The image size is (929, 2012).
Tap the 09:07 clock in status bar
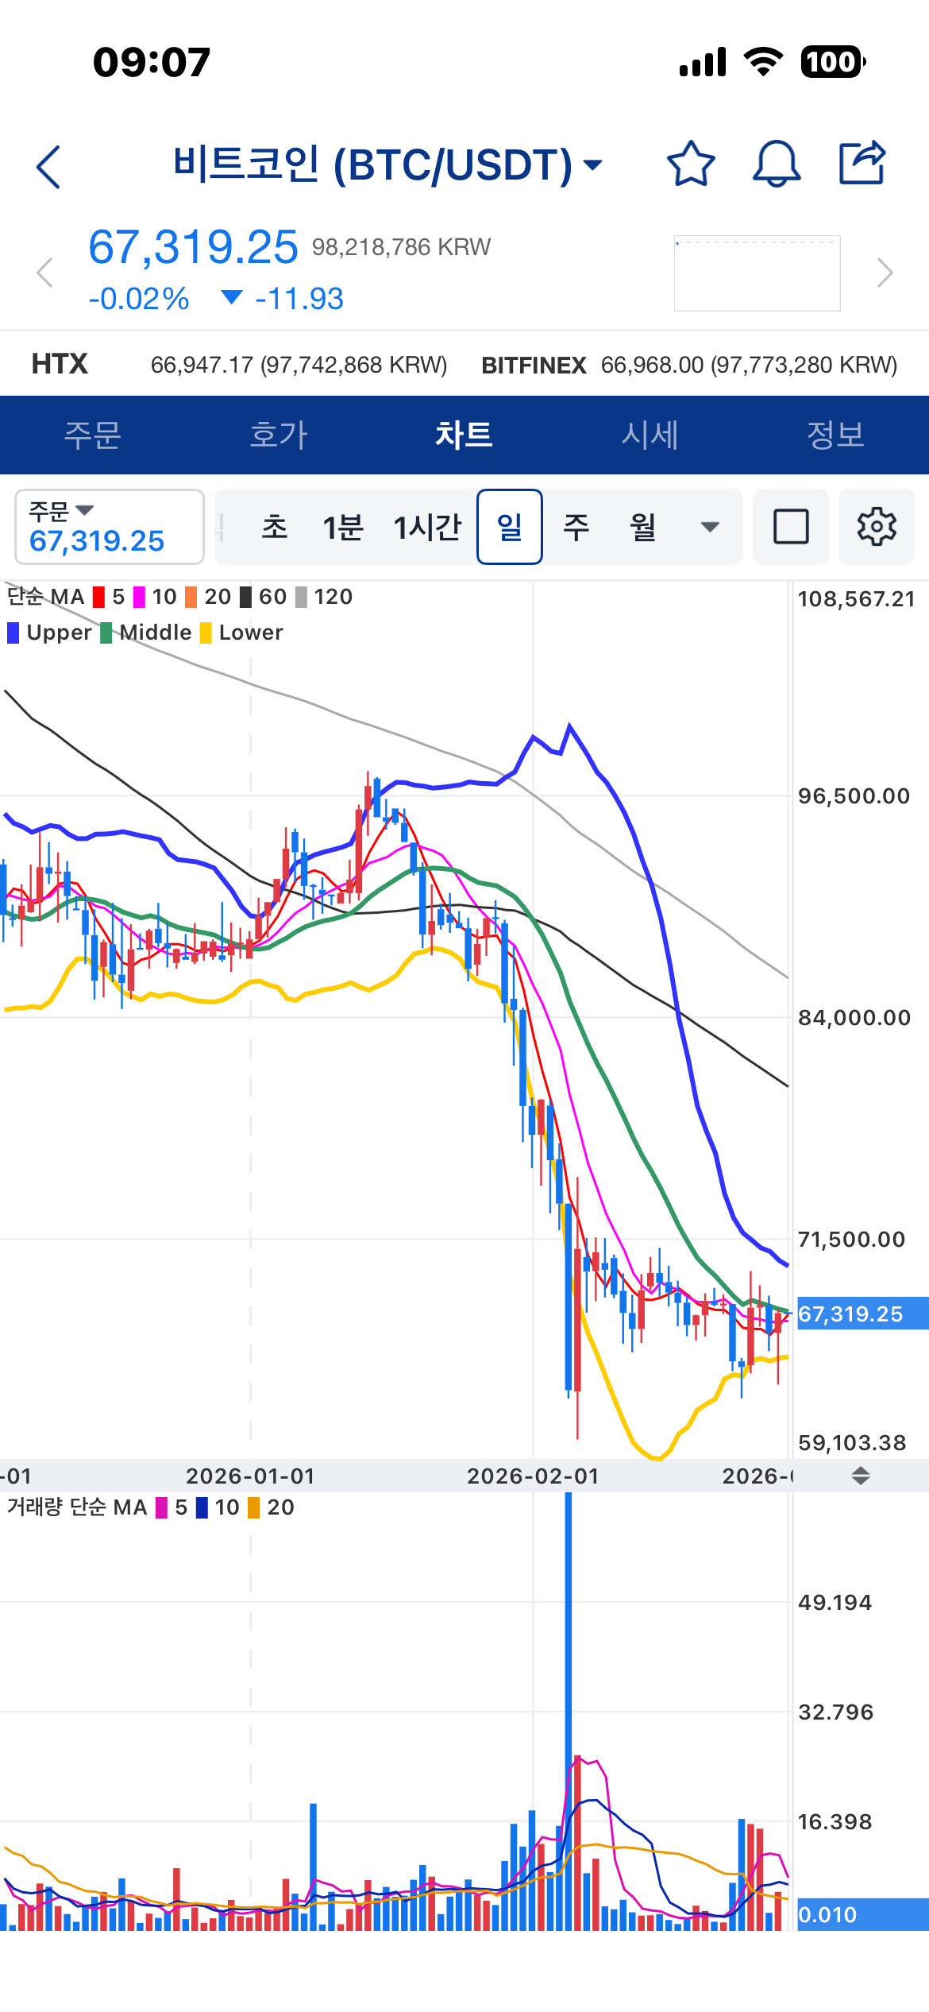pyautogui.click(x=152, y=62)
